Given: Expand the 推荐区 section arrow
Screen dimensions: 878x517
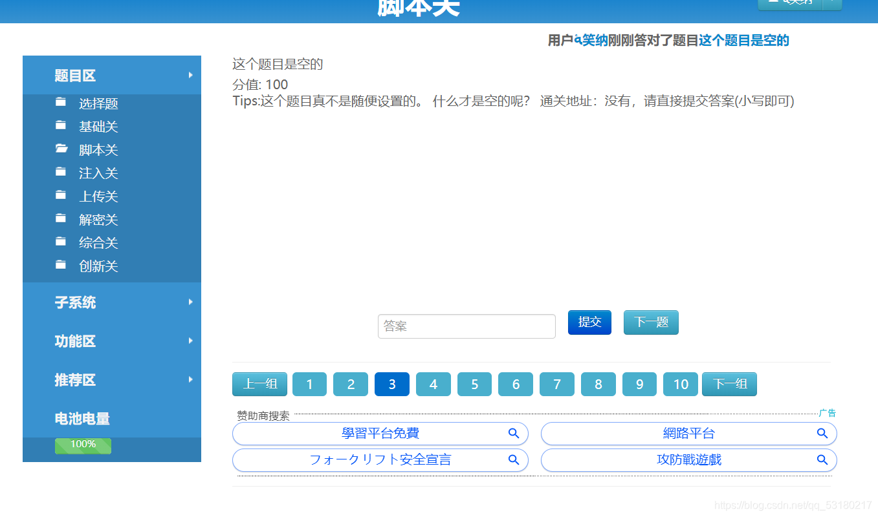Looking at the screenshot, I should coord(190,379).
